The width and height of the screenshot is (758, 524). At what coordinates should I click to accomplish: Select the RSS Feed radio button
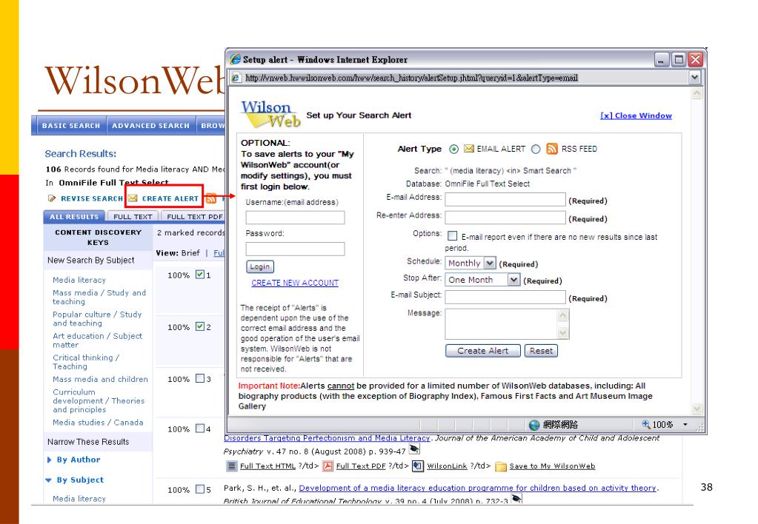point(536,150)
